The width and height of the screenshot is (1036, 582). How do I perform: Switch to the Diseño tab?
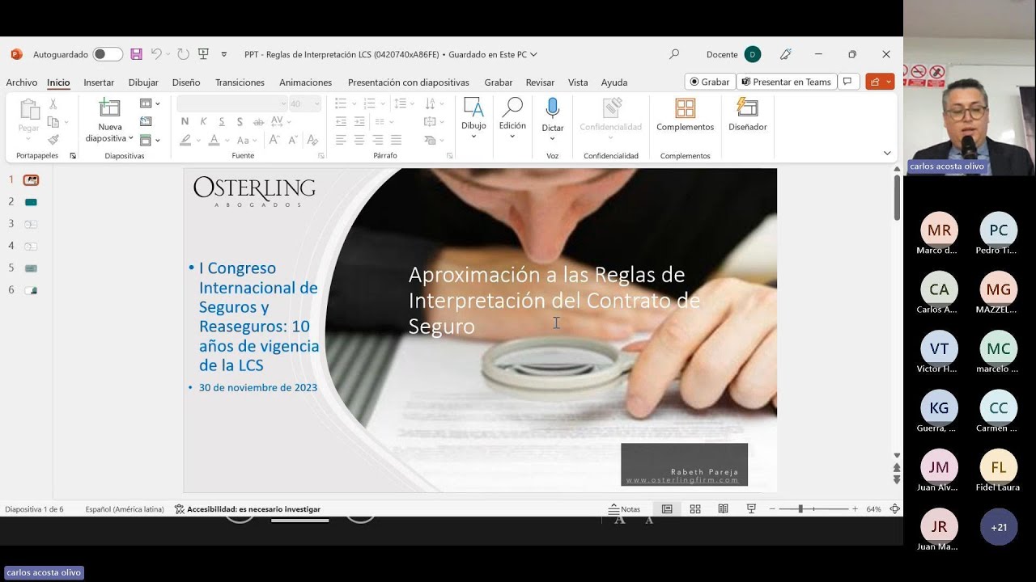[186, 82]
